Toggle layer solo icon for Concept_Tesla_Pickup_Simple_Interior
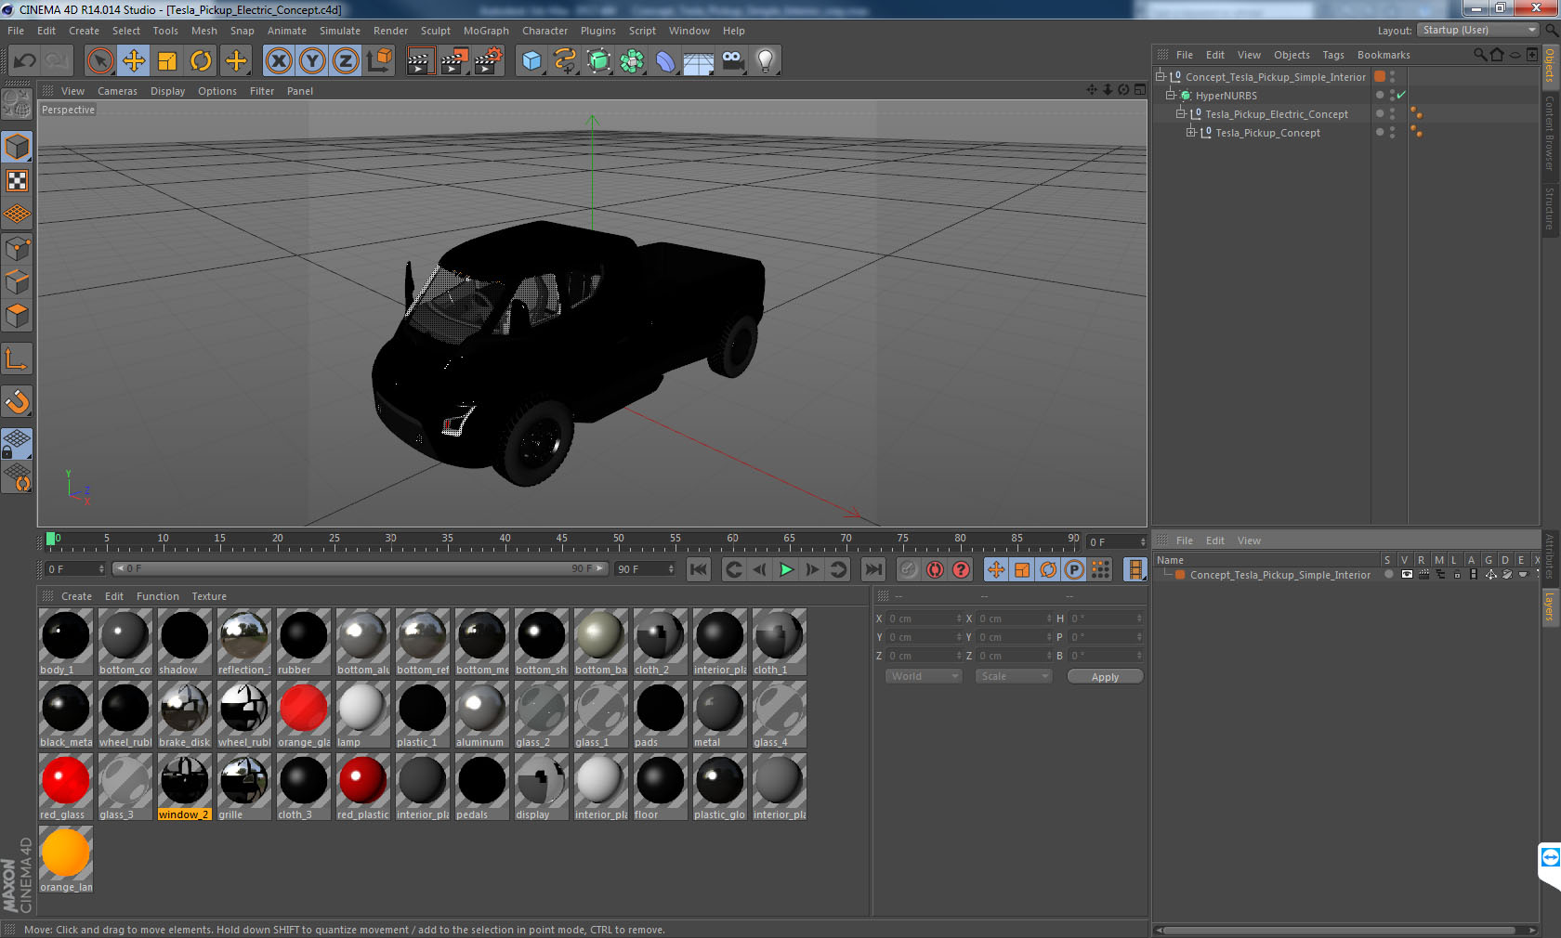Screen dimensions: 1561x938 [x=1389, y=575]
